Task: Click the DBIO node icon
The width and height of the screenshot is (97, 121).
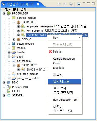Action: (9, 82)
